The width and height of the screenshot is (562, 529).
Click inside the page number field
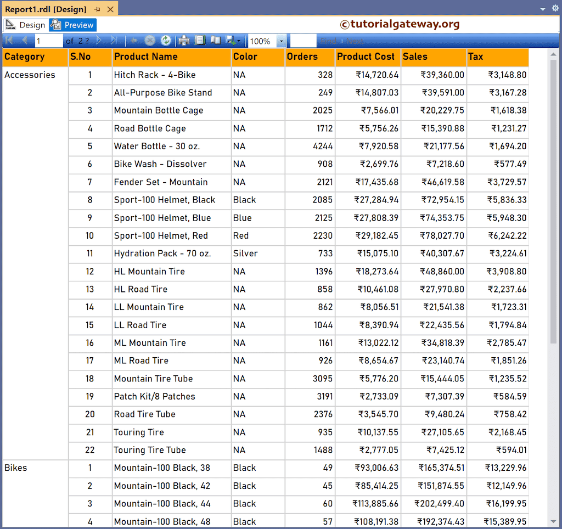49,40
